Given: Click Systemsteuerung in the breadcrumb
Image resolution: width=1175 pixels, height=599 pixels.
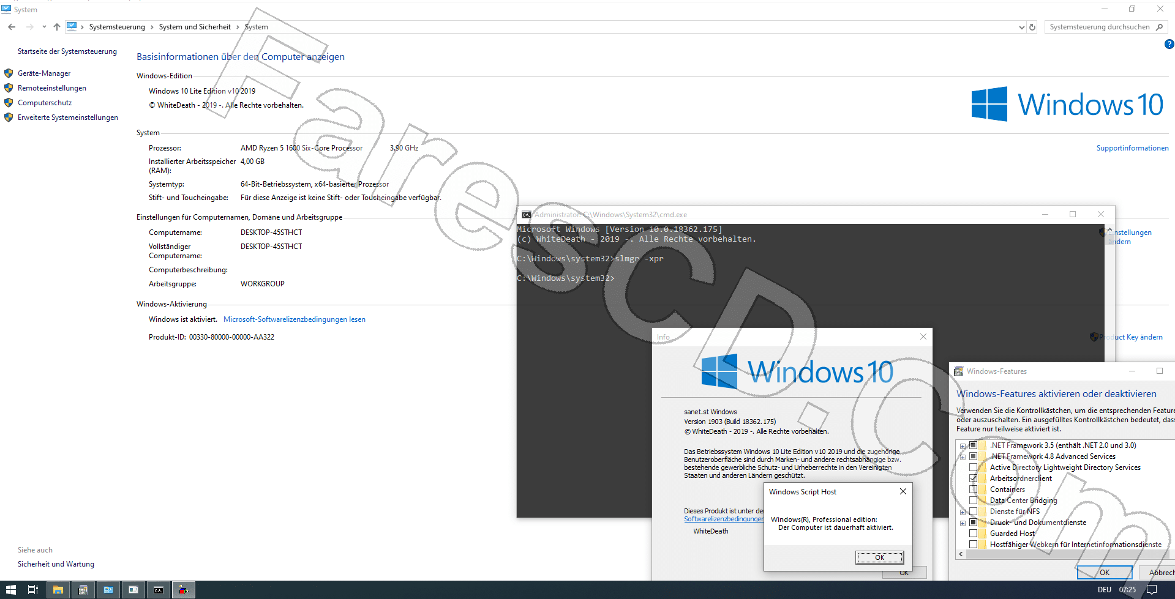Looking at the screenshot, I should pyautogui.click(x=117, y=27).
